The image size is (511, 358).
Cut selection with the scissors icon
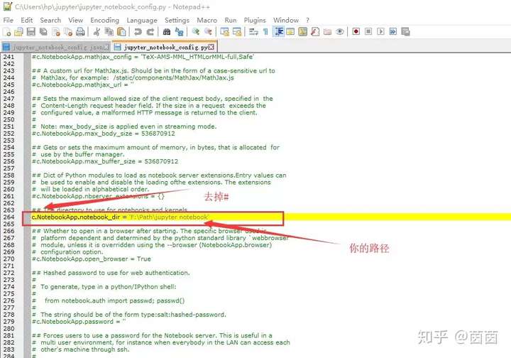pyautogui.click(x=96, y=32)
